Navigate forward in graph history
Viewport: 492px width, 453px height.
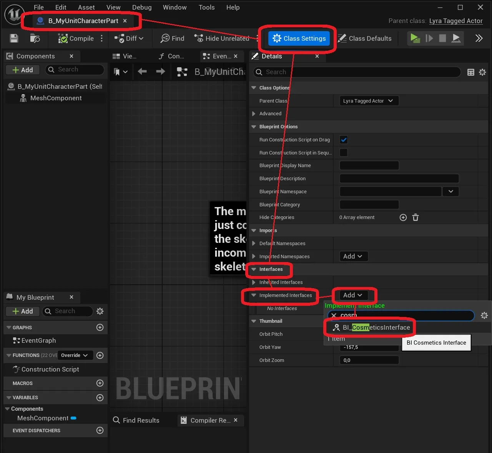161,71
